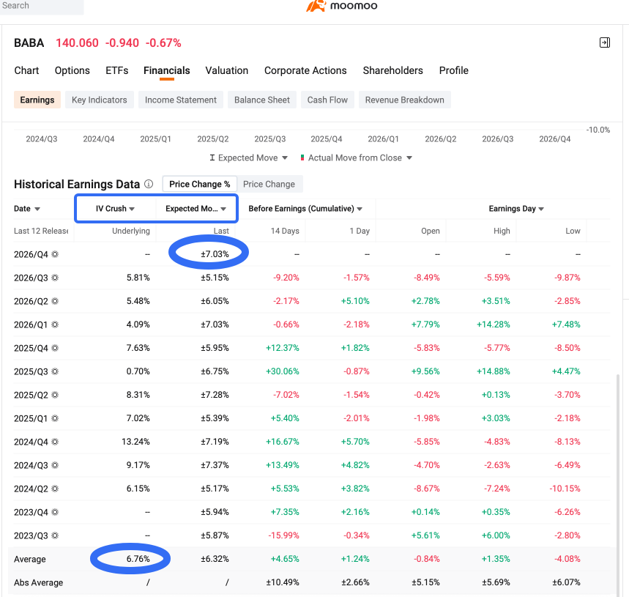Viewport: 629px width, 597px height.
Task: Open the Shareholders tab
Action: click(392, 70)
